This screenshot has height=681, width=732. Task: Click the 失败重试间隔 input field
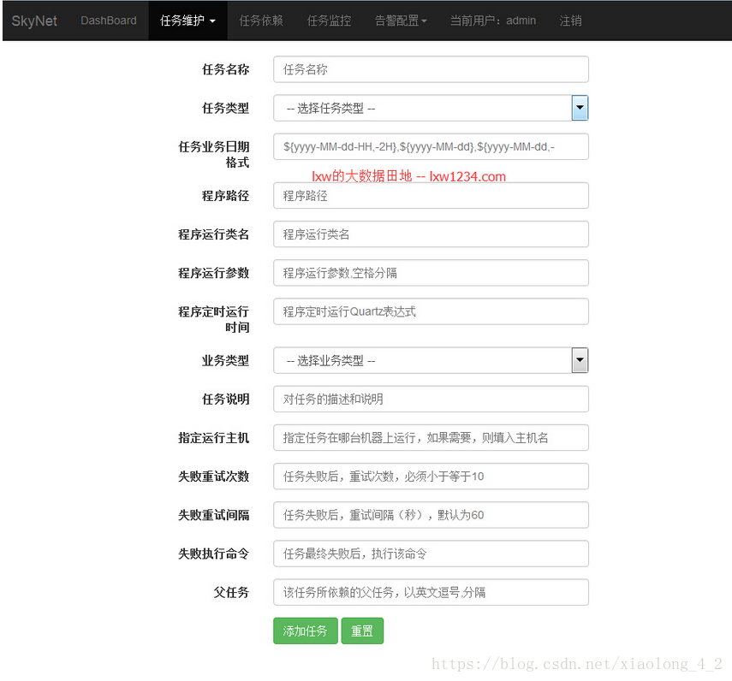431,515
